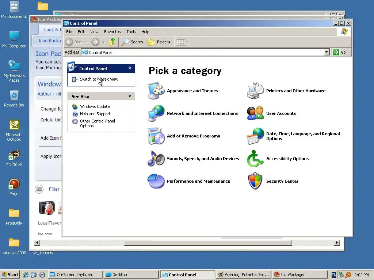Open Printers and Other Hardware icon
Image resolution: width=374 pixels, height=280 pixels.
(255, 91)
